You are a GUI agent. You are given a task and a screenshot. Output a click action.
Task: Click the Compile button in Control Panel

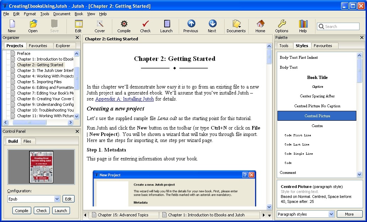click(x=22, y=211)
